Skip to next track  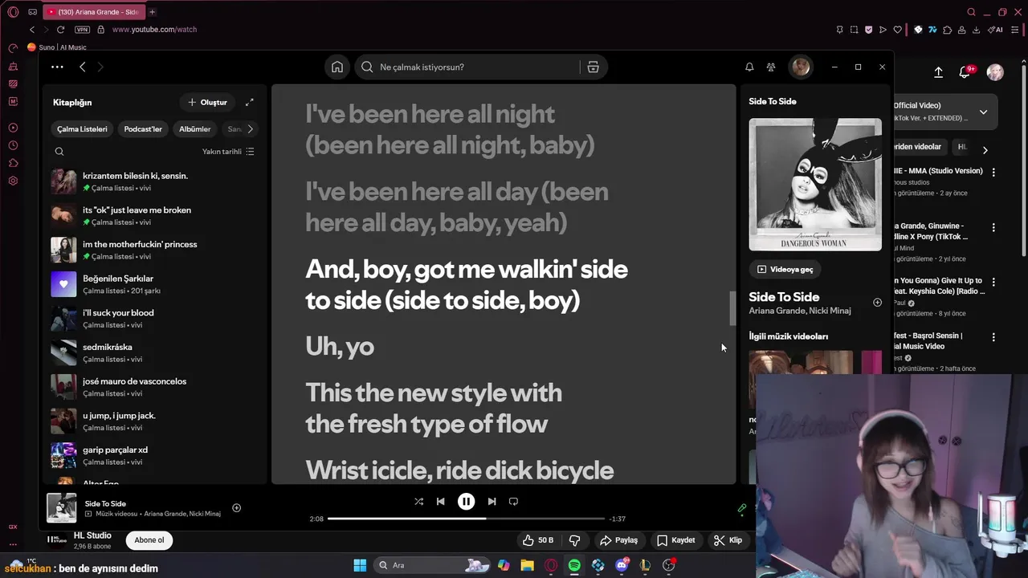[492, 502]
